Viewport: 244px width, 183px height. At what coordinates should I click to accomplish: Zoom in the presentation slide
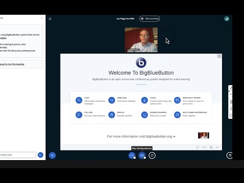click(211, 147)
